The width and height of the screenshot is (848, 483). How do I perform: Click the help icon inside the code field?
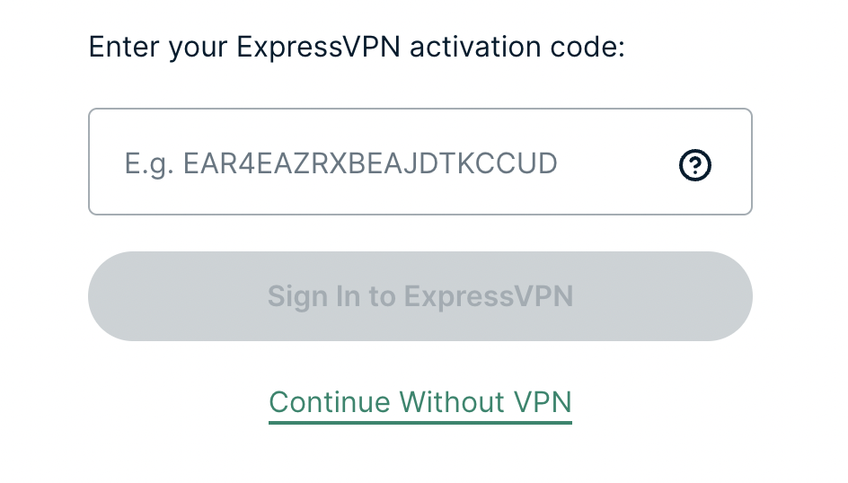point(695,165)
